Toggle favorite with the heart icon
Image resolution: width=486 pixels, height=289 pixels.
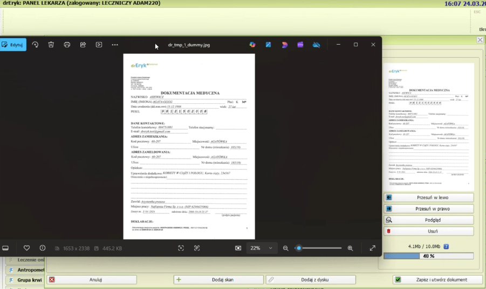click(26, 248)
